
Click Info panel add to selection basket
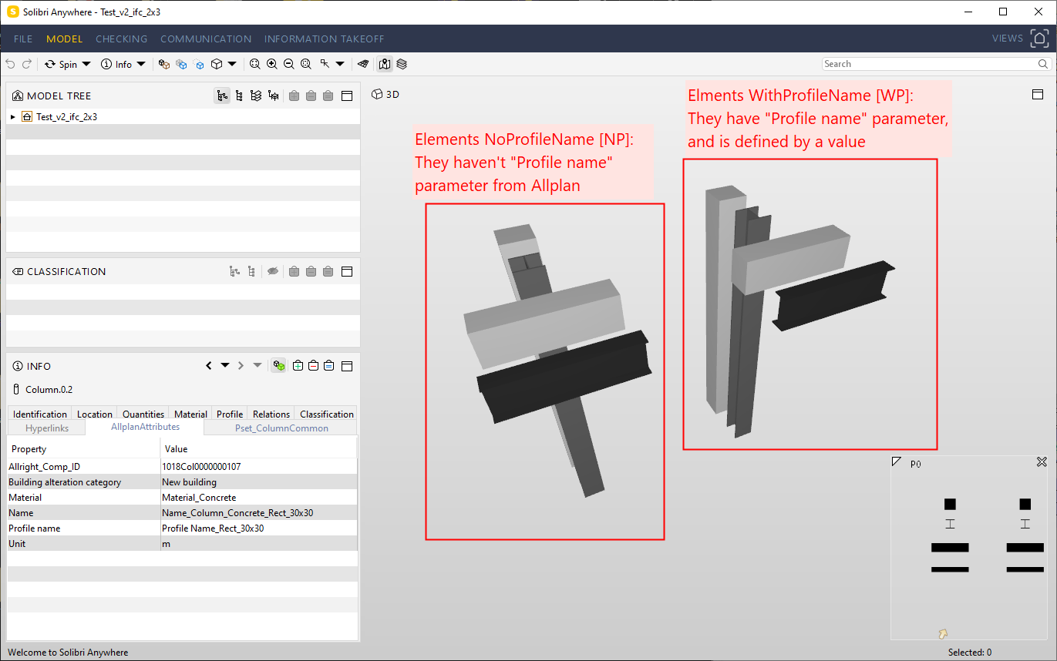(x=298, y=366)
